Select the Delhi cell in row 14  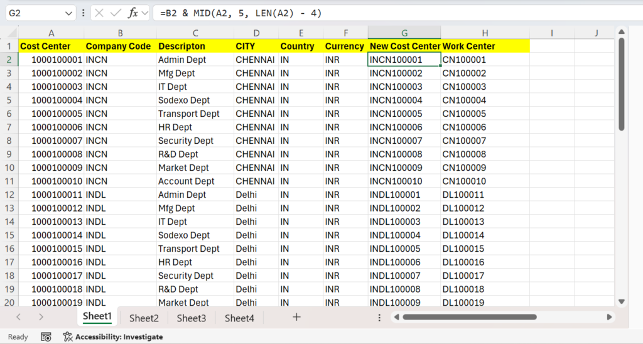coord(256,222)
